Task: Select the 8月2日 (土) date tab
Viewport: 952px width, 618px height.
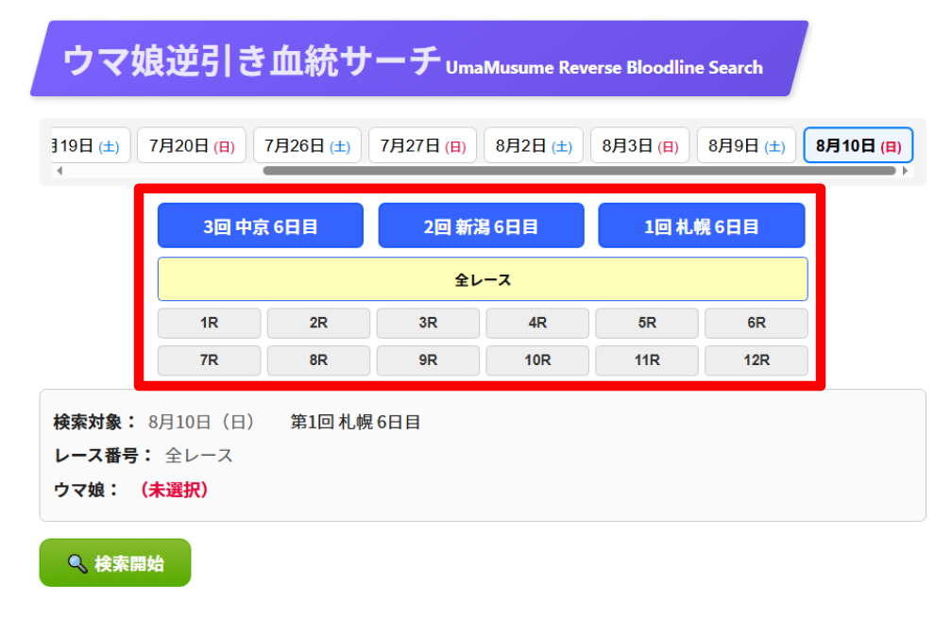Action: (x=534, y=145)
